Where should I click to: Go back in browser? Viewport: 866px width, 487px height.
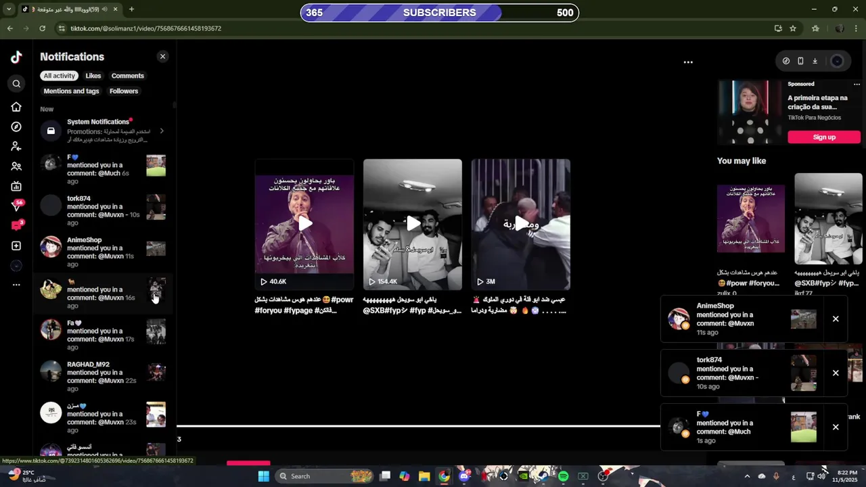coord(9,28)
